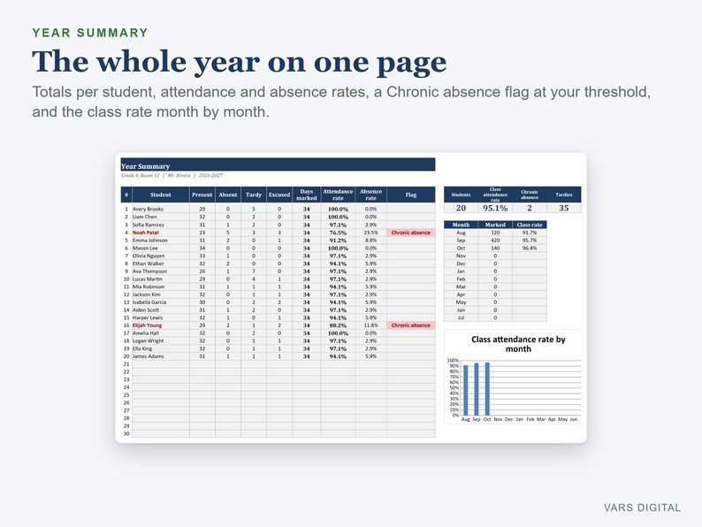Click 'Chronic absence' flag in Elijah Young row
702x527 pixels.
(x=411, y=325)
